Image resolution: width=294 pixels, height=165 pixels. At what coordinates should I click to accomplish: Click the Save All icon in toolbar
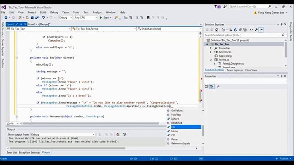click(37, 17)
